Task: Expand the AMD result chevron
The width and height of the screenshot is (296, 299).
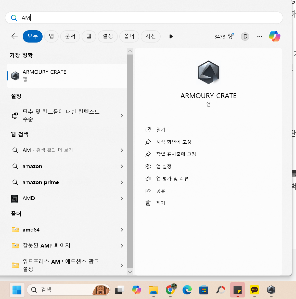Action: pyautogui.click(x=122, y=198)
